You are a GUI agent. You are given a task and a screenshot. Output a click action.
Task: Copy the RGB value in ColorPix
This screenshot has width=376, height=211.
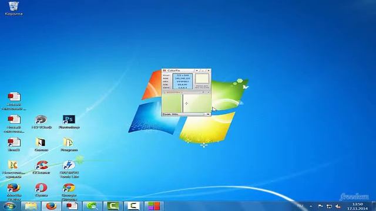tap(183, 78)
